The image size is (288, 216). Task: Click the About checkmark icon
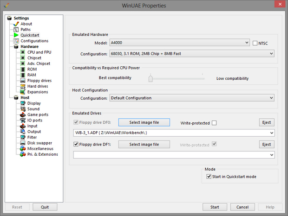pos(16,24)
